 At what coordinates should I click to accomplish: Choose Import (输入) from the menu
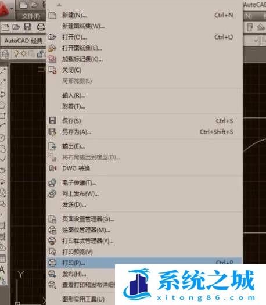(x=144, y=95)
